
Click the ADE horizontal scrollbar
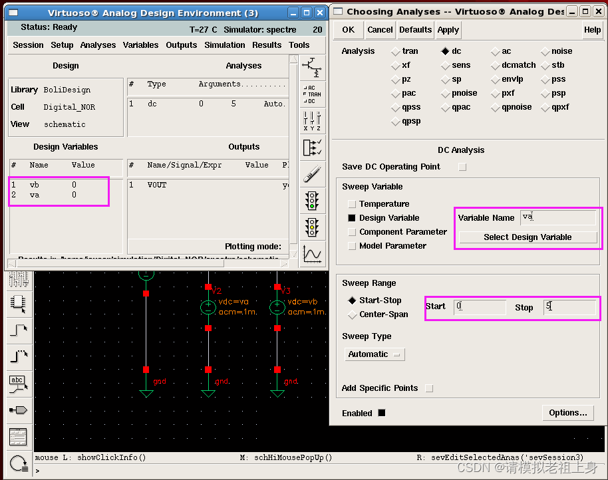[x=148, y=264]
